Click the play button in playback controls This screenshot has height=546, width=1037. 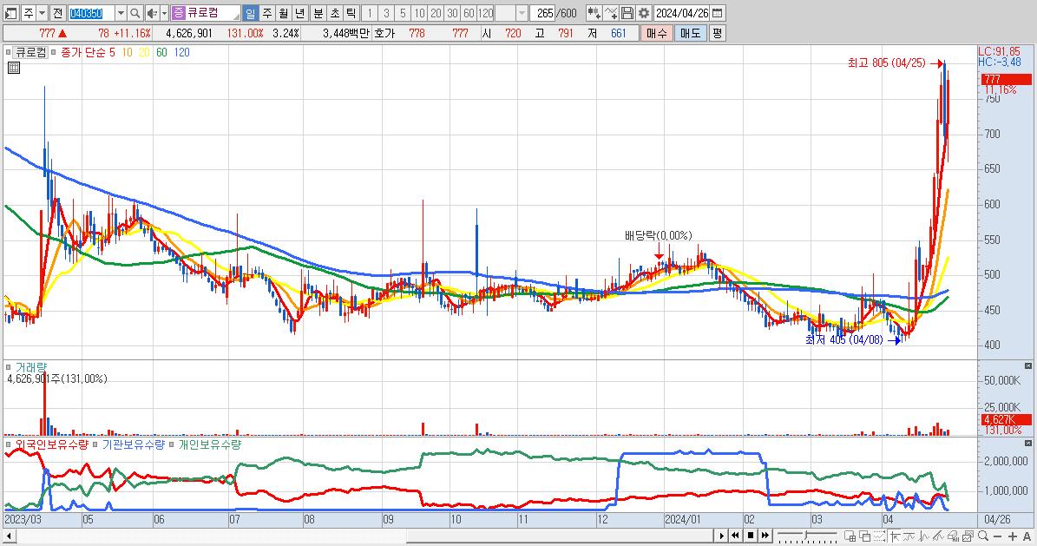722,536
